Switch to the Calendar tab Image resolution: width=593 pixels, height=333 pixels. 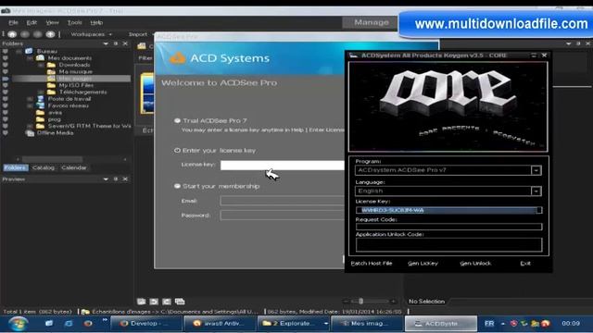74,167
